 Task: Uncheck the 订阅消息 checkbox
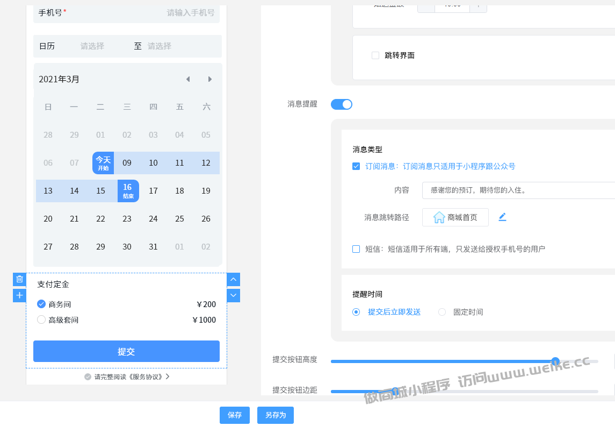point(356,167)
